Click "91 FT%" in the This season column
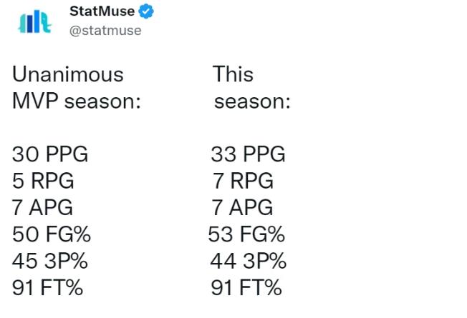Screen dimensions: 467x318 [x=246, y=288]
